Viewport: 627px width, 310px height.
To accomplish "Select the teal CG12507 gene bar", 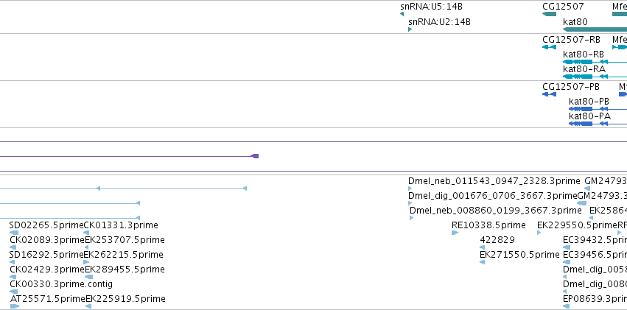I will (549, 15).
